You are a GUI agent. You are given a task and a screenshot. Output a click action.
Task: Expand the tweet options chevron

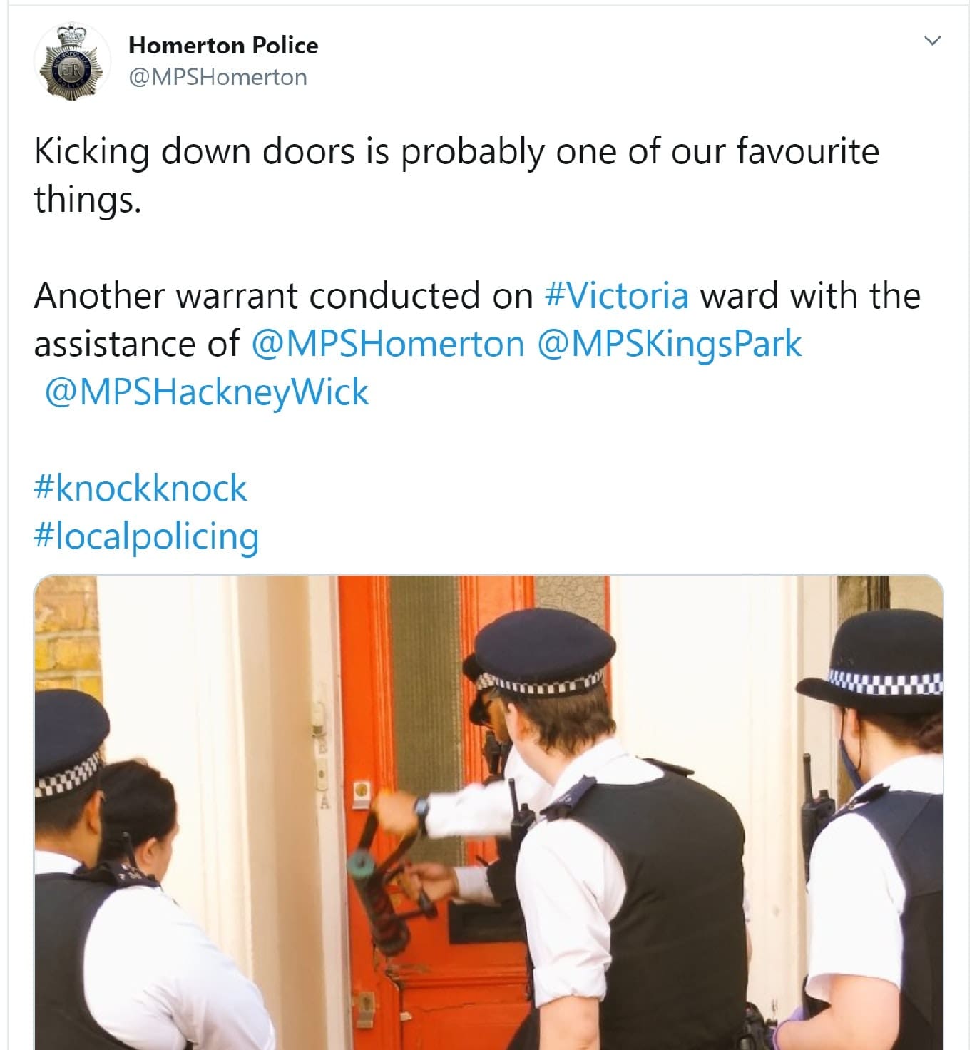932,40
